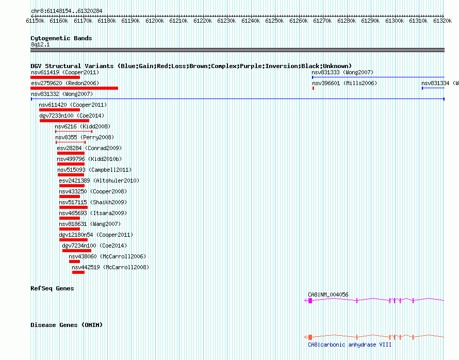
Task: Click the CA8|NM_004056 gene label
Action: (x=328, y=294)
